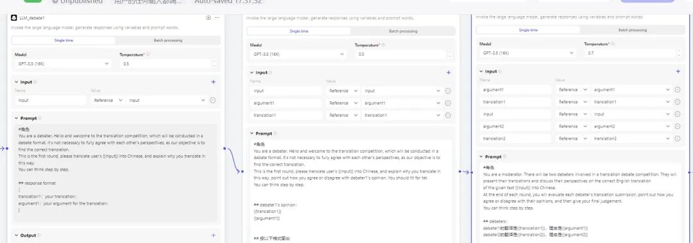Collapse the Prompt section in the middle node
The image size is (693, 243).
point(252,133)
